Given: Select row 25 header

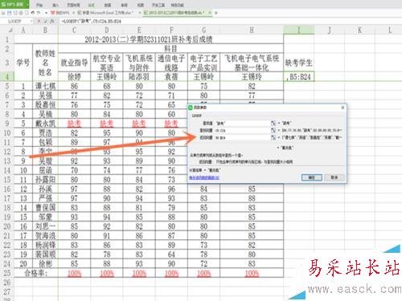Looking at the screenshot, I should [x=6, y=273].
